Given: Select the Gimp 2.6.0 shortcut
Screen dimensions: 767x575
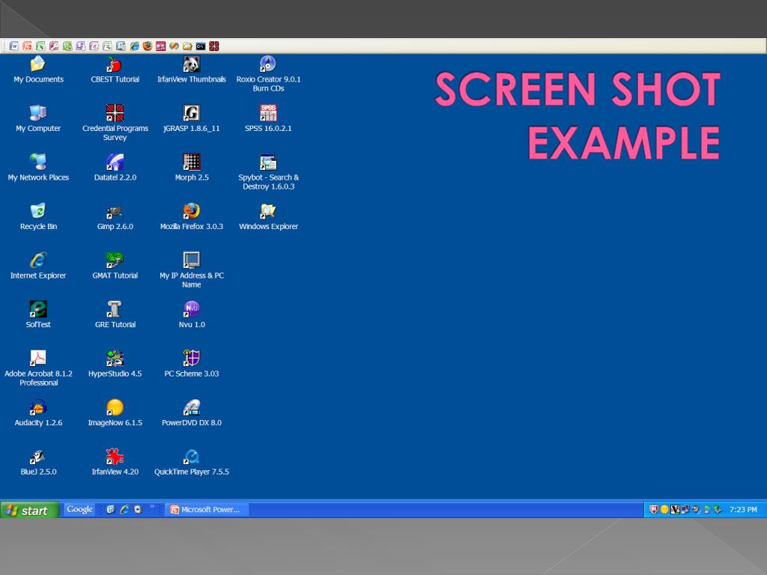Looking at the screenshot, I should 115,216.
